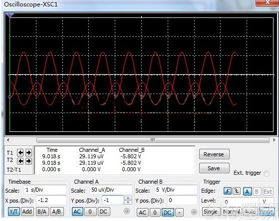Select A/B display mode
This screenshot has height=221, width=279.
point(56,212)
